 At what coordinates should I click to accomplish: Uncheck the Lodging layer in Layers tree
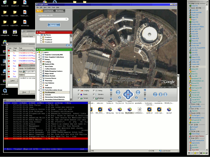click(41, 61)
